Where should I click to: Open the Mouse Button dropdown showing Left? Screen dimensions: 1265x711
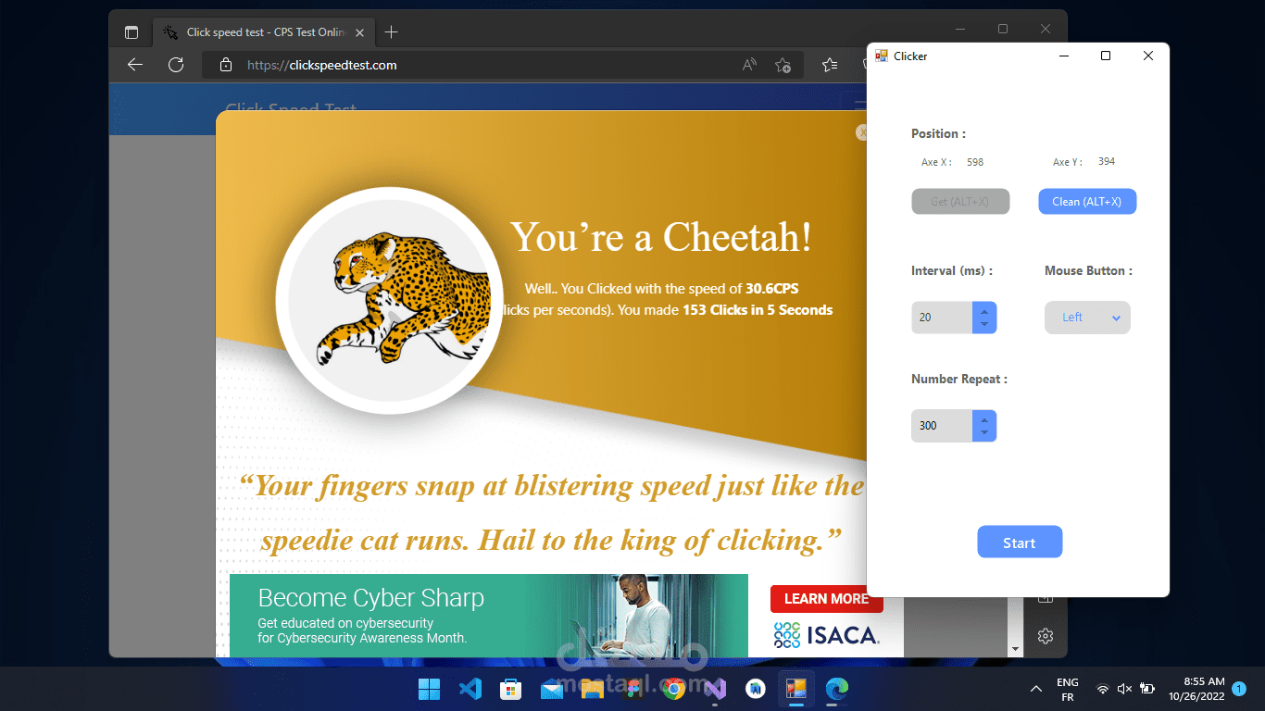click(x=1087, y=318)
